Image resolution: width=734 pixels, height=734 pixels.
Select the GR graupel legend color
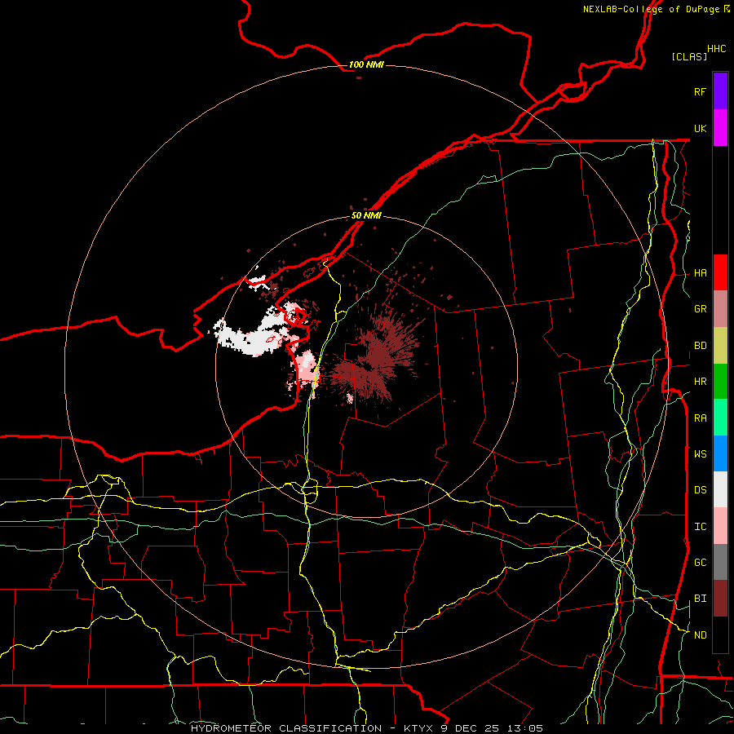(720, 309)
